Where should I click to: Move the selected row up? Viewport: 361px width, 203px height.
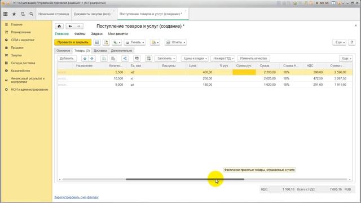(85, 59)
